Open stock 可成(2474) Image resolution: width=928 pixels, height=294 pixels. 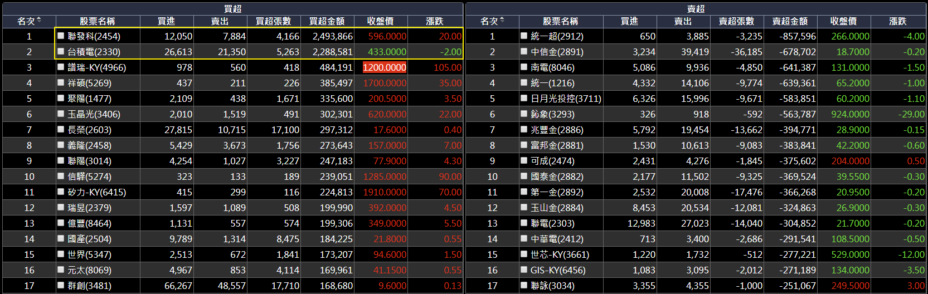coord(552,161)
